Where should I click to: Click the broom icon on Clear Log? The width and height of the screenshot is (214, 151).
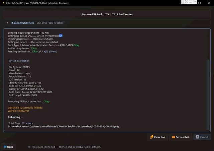tap(151, 137)
